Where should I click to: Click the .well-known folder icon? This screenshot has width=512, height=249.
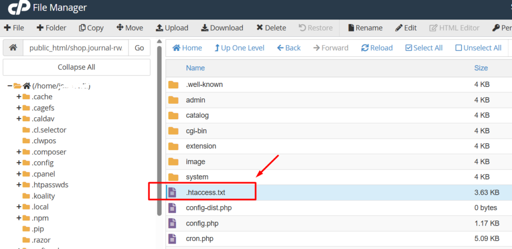pyautogui.click(x=173, y=85)
